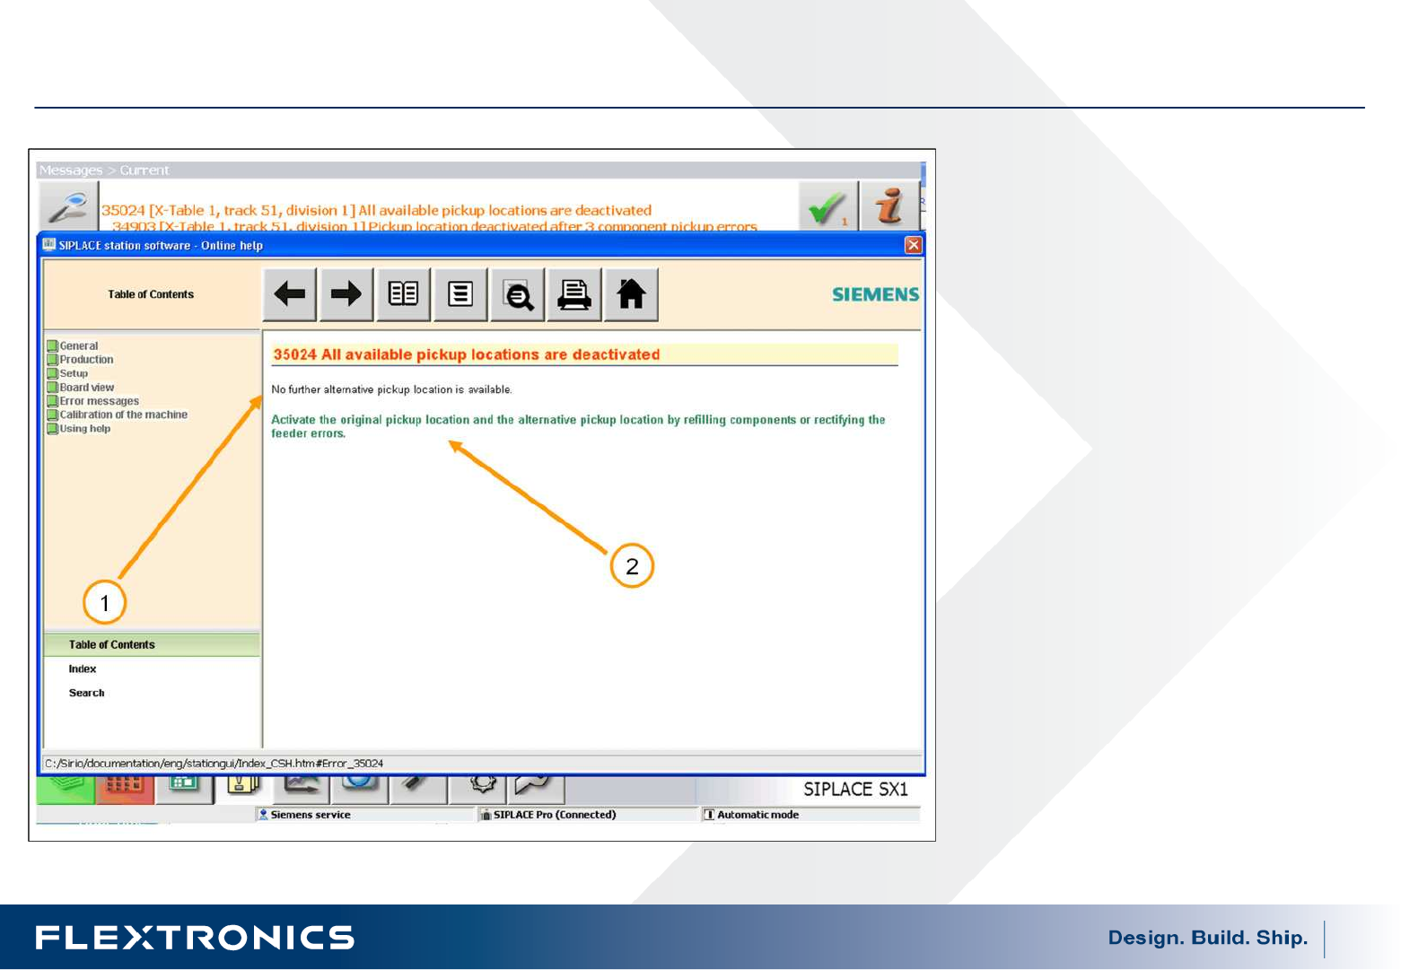Click the SIPLACE Pro (Connected) status entry

click(548, 815)
